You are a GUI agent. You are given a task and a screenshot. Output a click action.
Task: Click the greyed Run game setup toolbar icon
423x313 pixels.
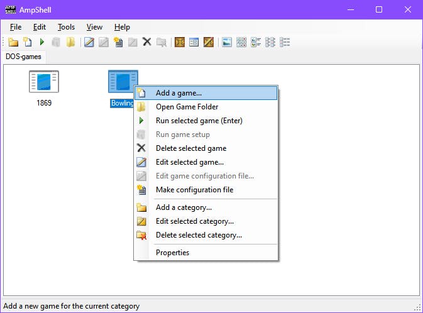coord(56,42)
